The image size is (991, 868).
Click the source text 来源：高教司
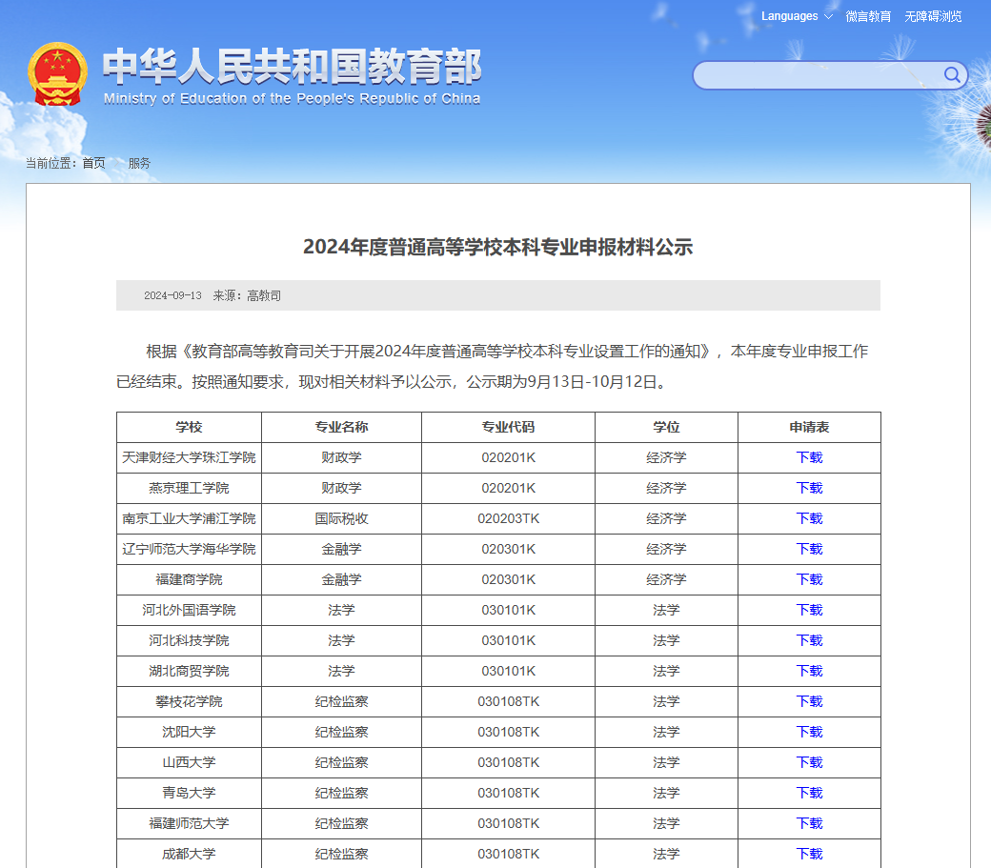click(x=247, y=295)
